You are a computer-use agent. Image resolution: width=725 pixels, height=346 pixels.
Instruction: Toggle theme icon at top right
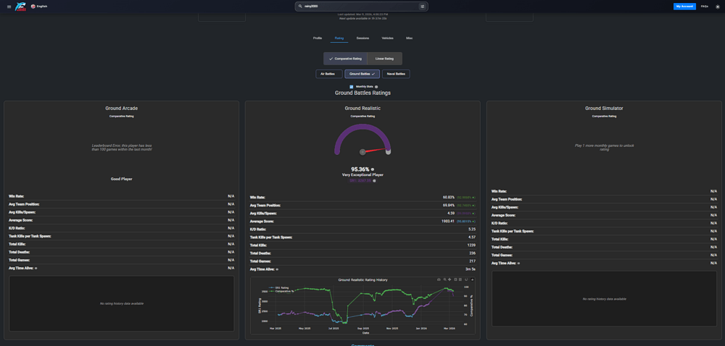tap(717, 7)
